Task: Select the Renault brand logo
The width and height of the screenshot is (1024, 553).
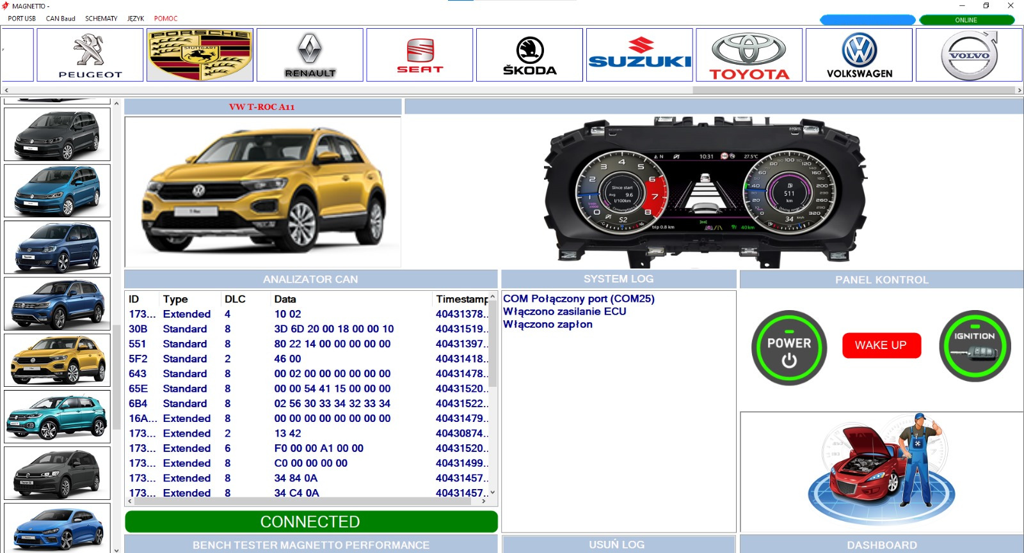Action: click(x=310, y=55)
